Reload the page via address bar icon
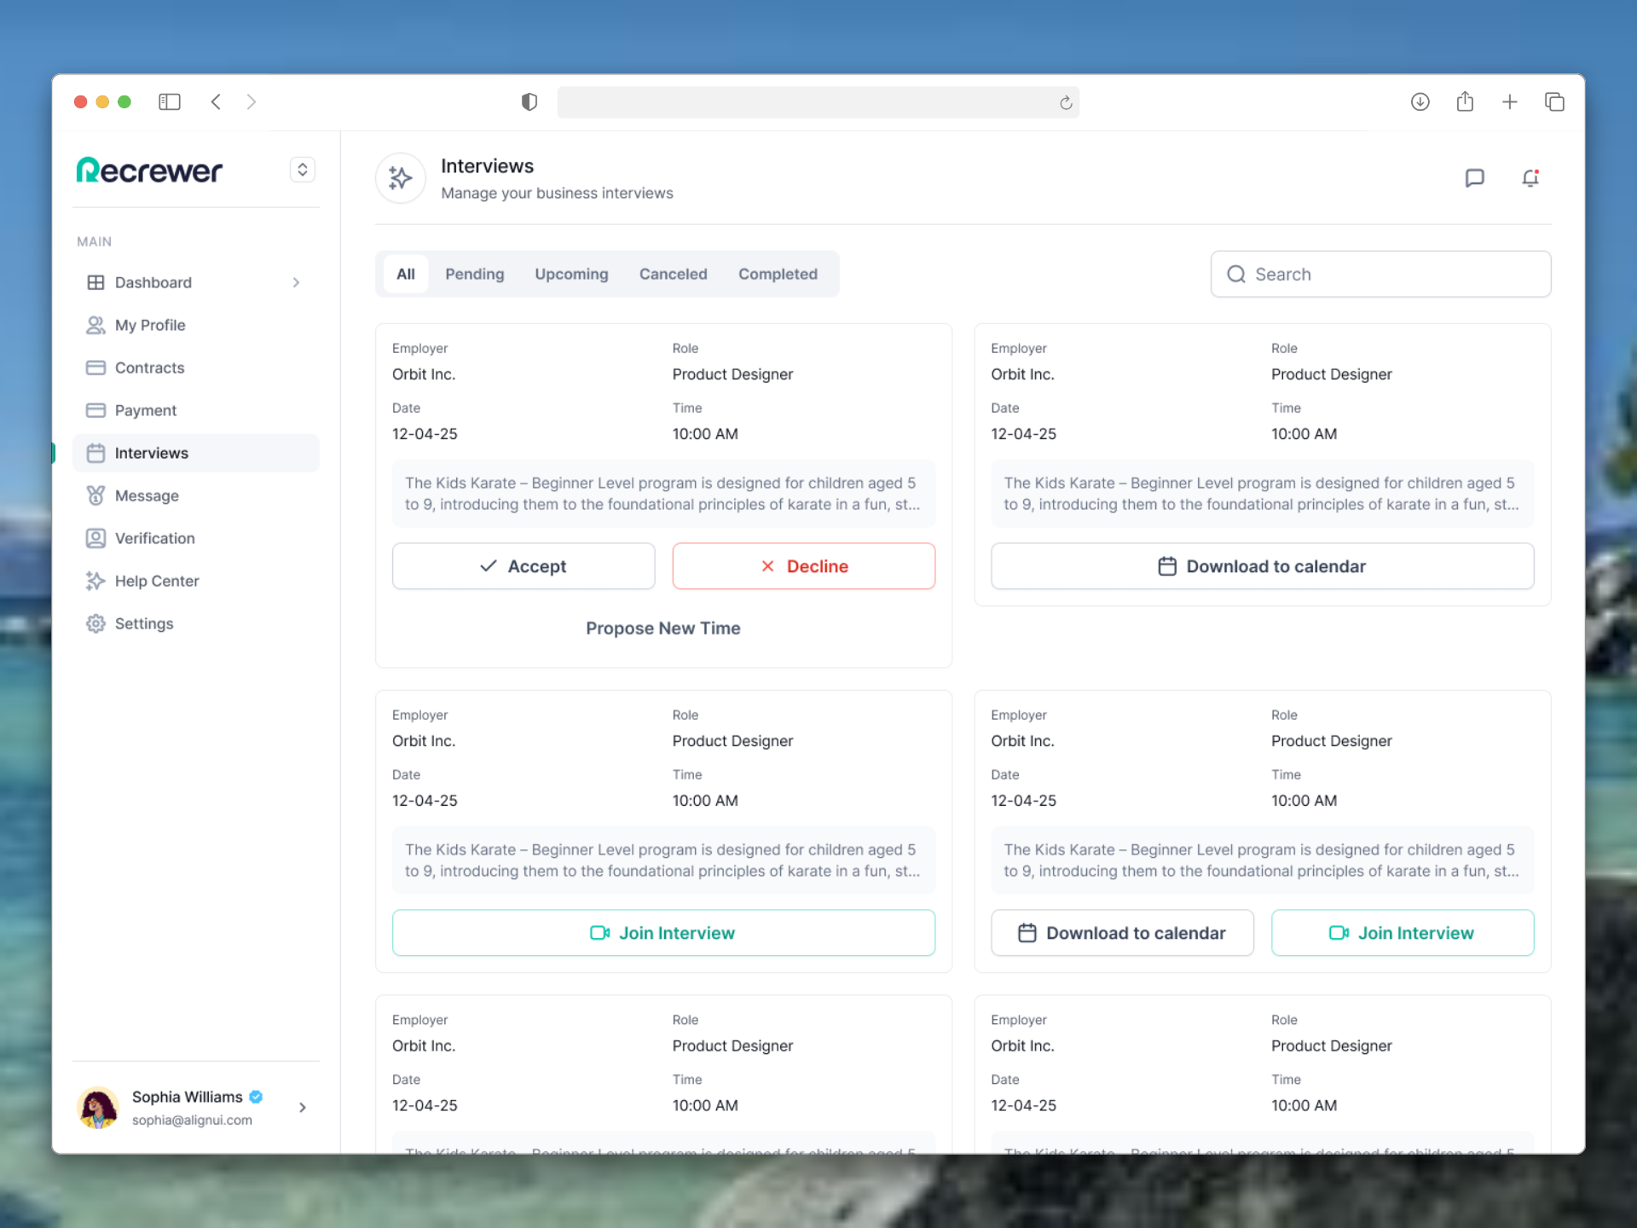The image size is (1637, 1228). point(1065,103)
